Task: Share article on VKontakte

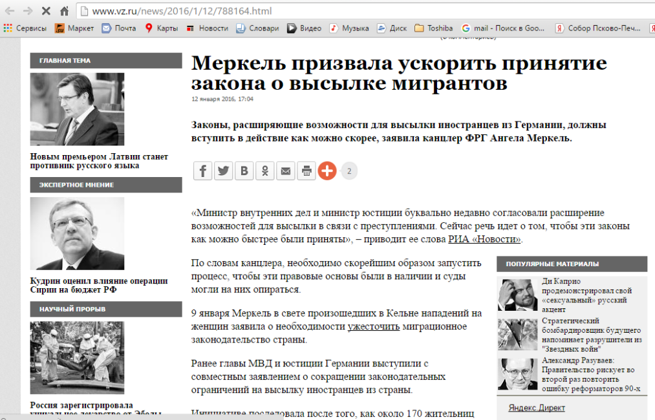Action: (x=244, y=171)
